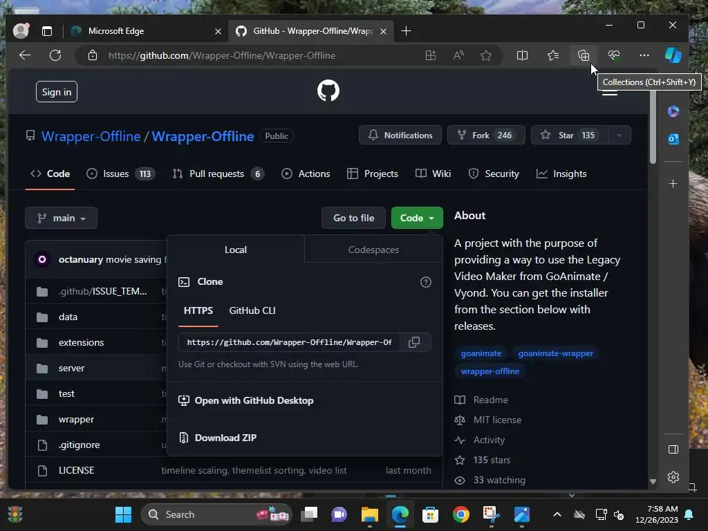
Task: Expand the Star lists dropdown arrow
Action: [619, 136]
